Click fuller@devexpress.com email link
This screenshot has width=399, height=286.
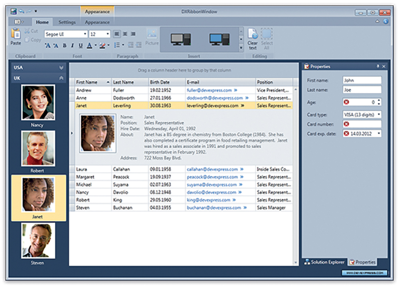coord(209,90)
